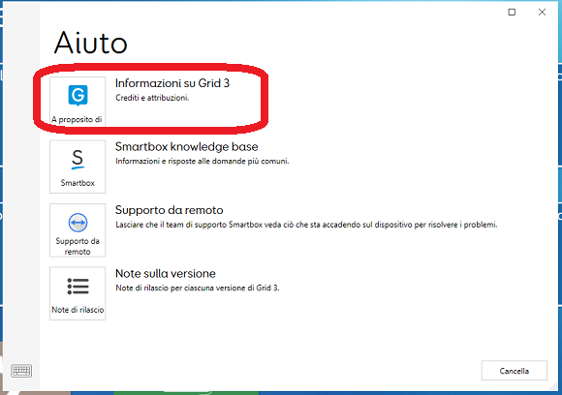
Task: Click the Cancella button
Action: [514, 371]
